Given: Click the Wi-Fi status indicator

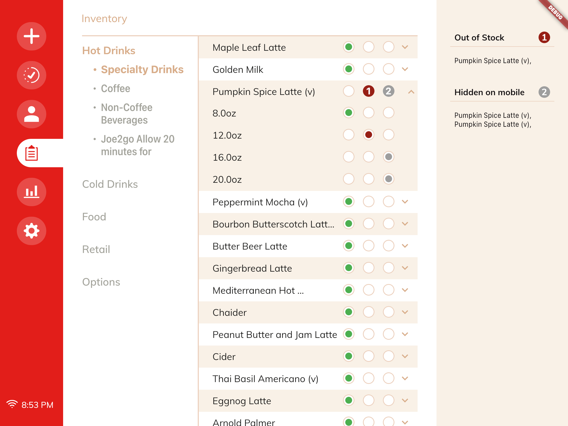Looking at the screenshot, I should click(x=12, y=404).
